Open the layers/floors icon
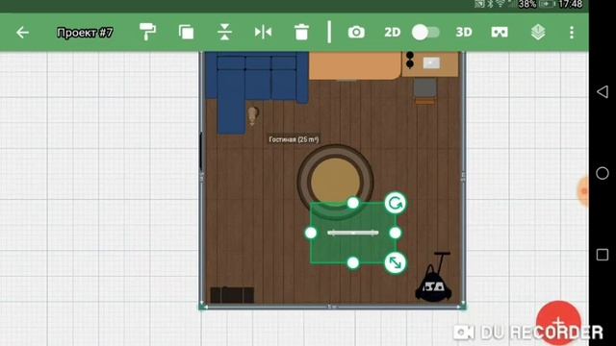Viewport: 616px width, 346px height. pos(538,32)
